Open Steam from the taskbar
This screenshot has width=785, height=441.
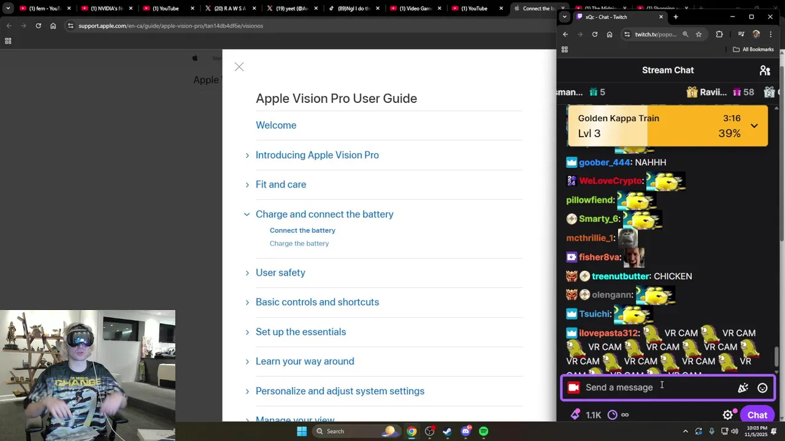[448, 431]
